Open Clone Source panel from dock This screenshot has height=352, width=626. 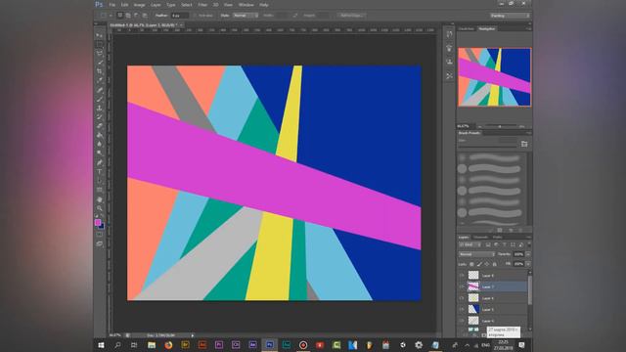449,62
